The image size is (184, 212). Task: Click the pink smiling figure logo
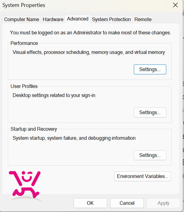(x=25, y=185)
